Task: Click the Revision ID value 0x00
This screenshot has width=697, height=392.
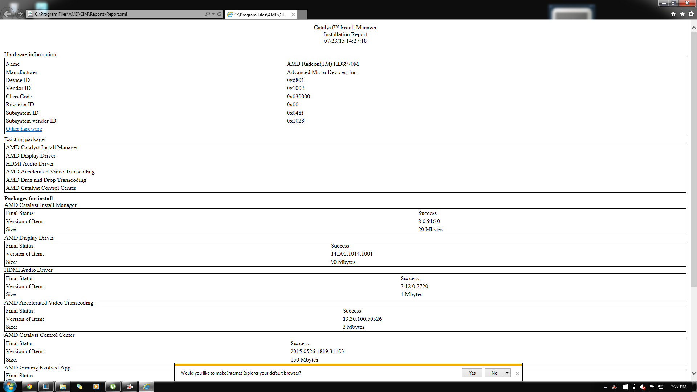Action: pos(293,105)
